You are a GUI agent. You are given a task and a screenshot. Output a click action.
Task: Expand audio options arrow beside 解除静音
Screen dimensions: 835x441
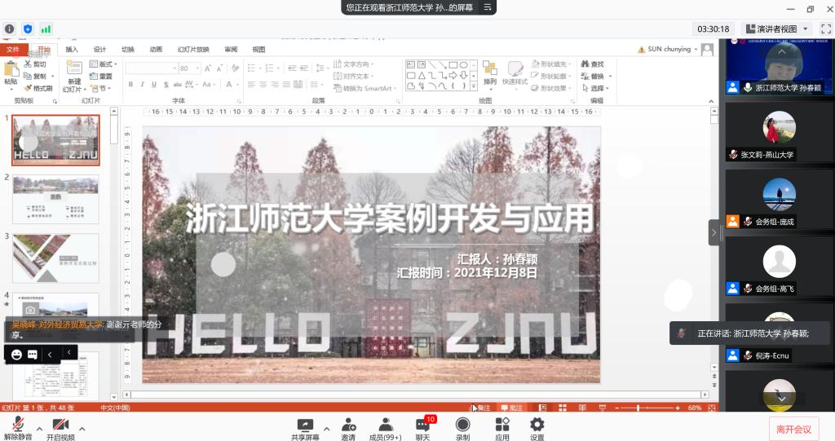38,427
